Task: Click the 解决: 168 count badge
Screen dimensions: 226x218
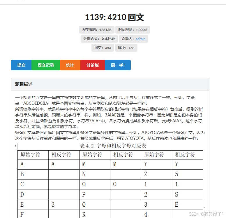Action: pyautogui.click(x=126, y=48)
